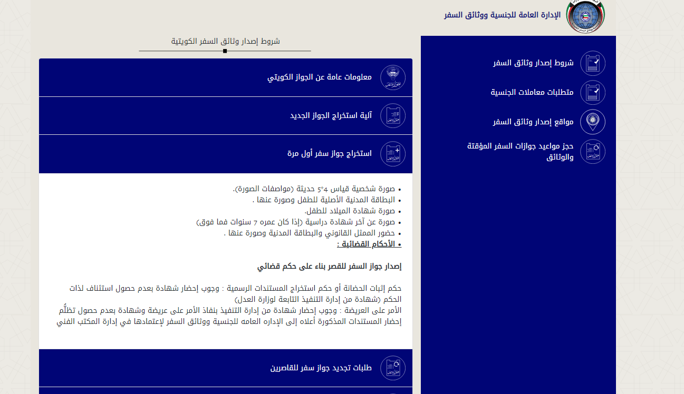The width and height of the screenshot is (684, 394).
Task: Expand the طلبات تجديد جواز سفر للقاصرين section
Action: pos(321,368)
